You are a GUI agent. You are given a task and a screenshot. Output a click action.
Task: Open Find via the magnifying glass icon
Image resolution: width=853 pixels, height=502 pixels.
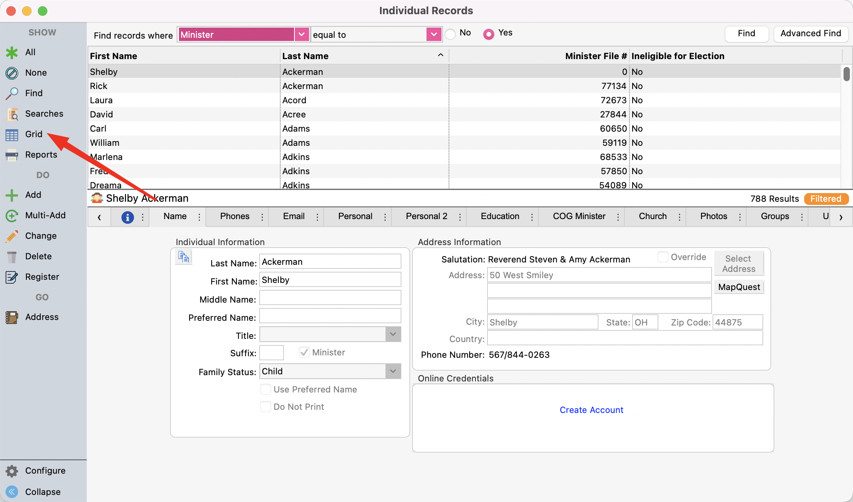[x=12, y=93]
